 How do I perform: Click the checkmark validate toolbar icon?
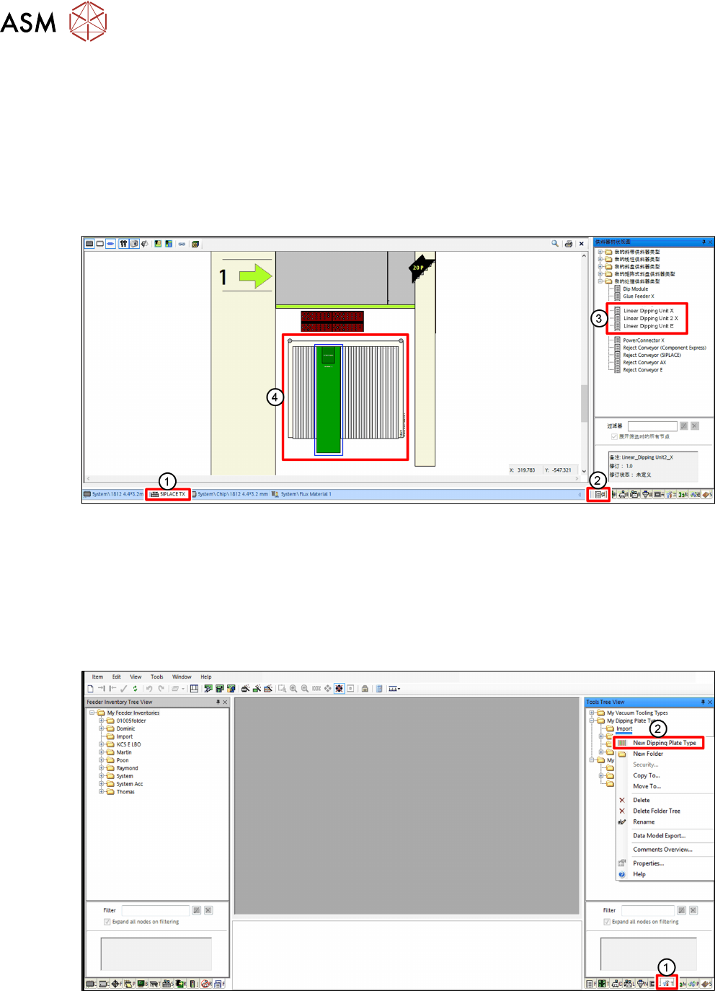[x=124, y=689]
